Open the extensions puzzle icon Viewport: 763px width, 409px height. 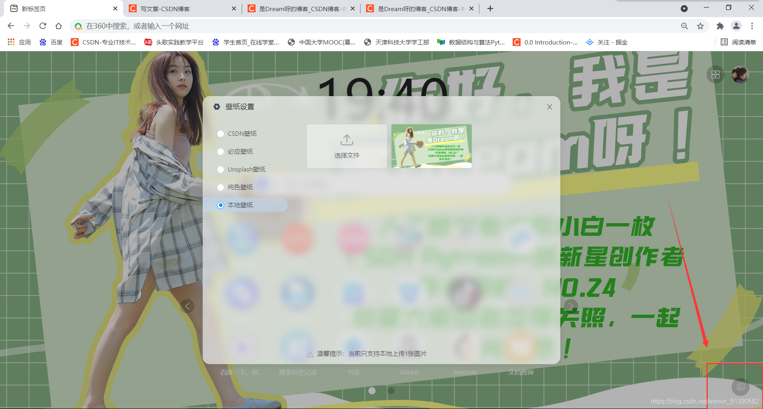[720, 26]
